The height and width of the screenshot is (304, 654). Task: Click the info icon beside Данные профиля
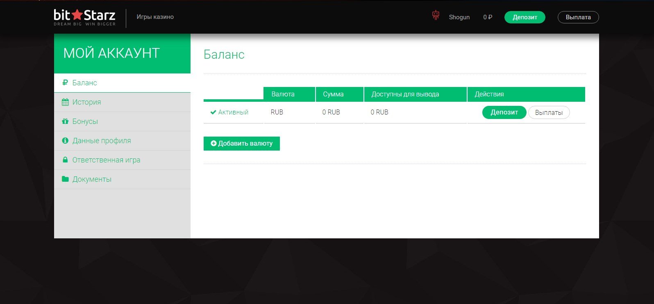click(65, 140)
